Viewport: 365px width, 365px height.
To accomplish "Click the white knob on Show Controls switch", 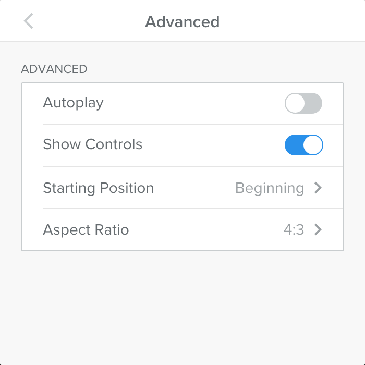I will [x=313, y=145].
